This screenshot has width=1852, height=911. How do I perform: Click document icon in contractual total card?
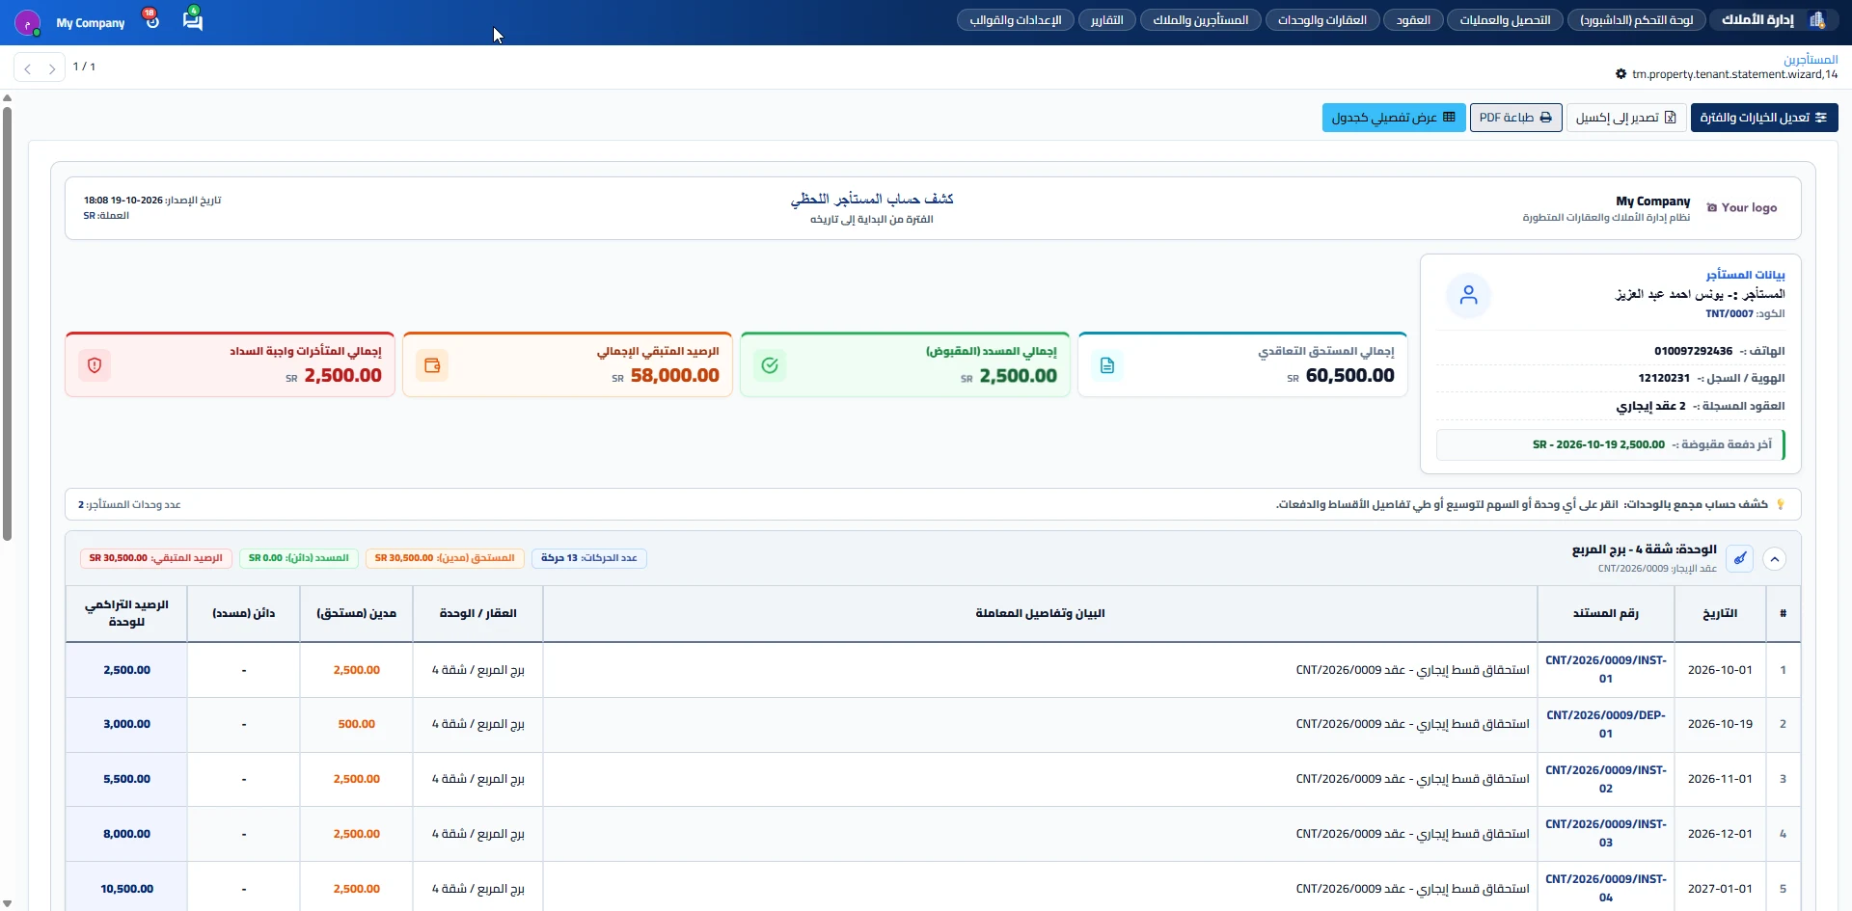1107,365
